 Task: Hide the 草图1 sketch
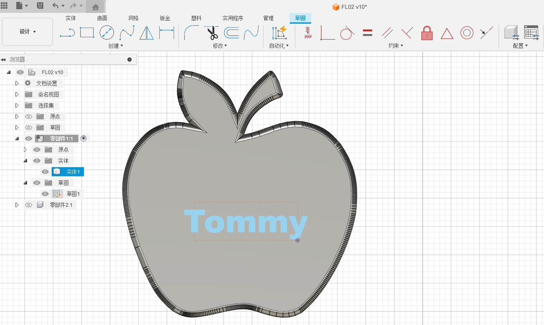pos(45,194)
